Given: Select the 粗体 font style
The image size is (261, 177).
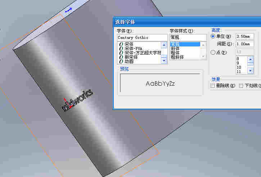Looking at the screenshot, I should 175,53.
